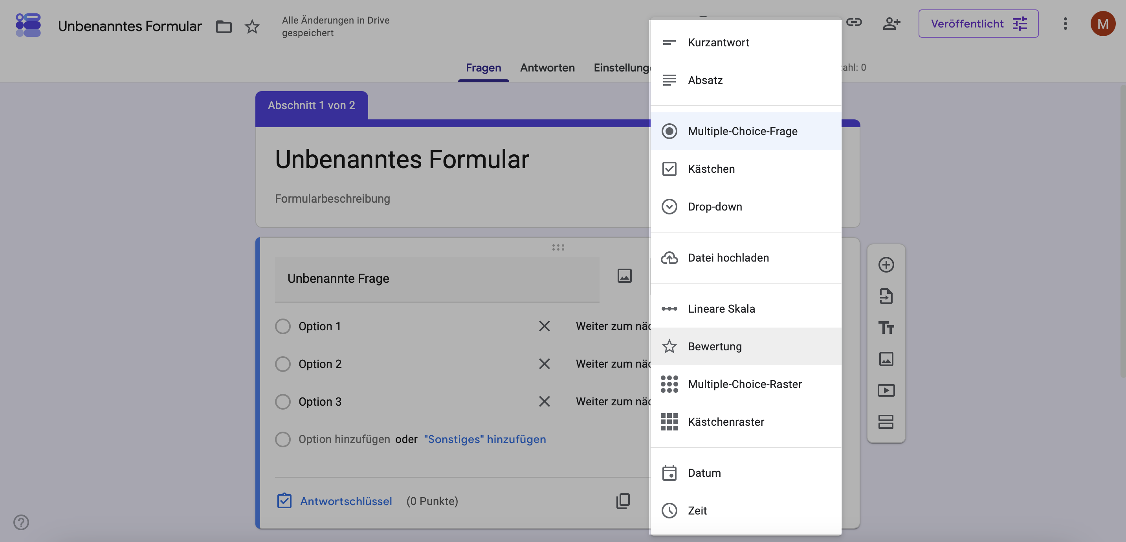Viewport: 1126px width, 542px height.
Task: Choose Lineare Skala question type
Action: [x=746, y=309]
